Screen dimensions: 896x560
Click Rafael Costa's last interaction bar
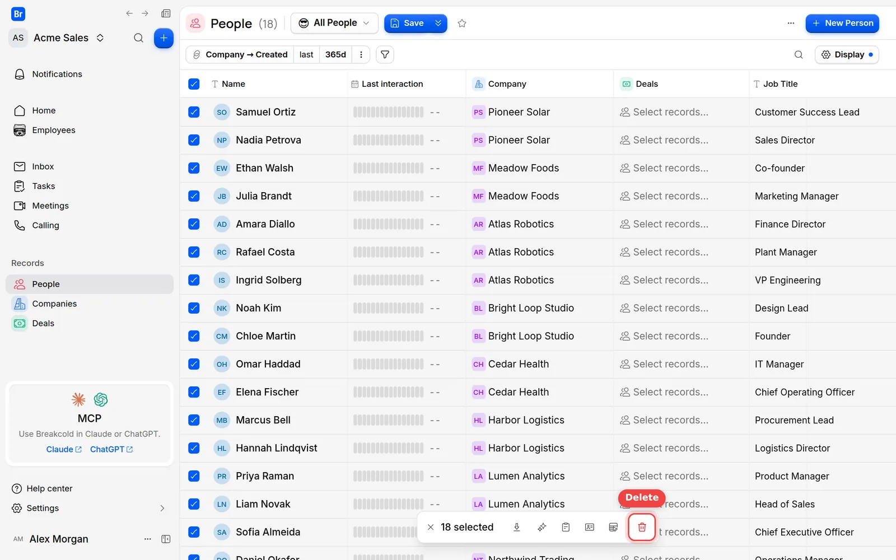(x=388, y=252)
